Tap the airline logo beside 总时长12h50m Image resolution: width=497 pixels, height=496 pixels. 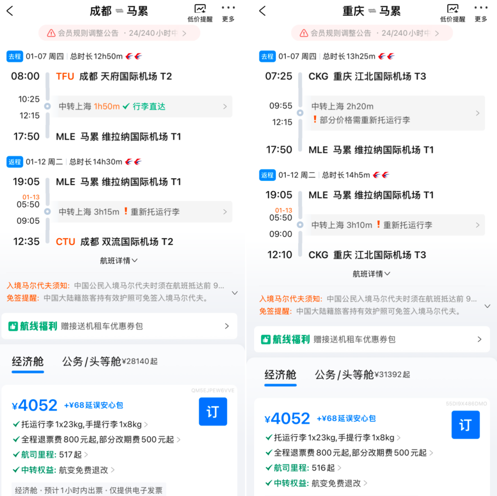coord(133,57)
